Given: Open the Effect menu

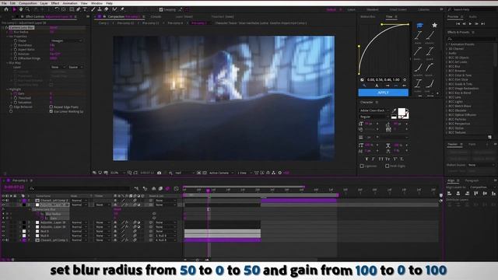Looking at the screenshot, I should pyautogui.click(x=55, y=3).
